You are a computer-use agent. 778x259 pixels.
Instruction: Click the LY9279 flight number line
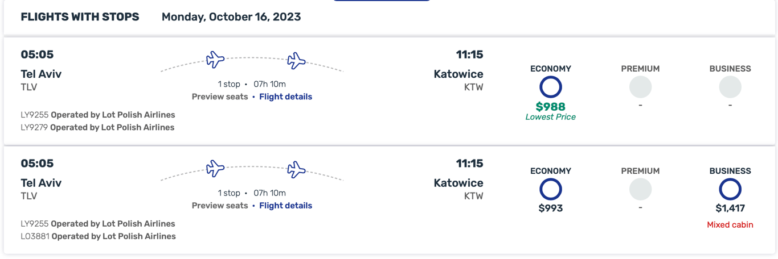[97, 127]
